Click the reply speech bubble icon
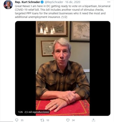114x122 pixels. (x=17, y=120)
